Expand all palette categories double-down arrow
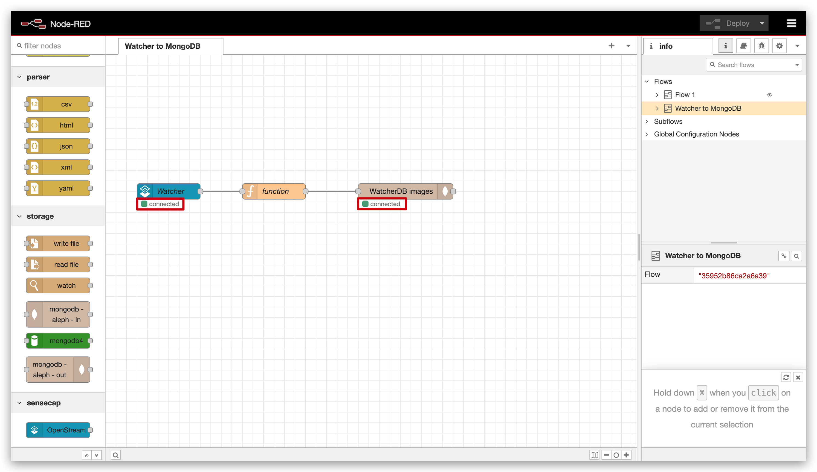817x472 pixels. (x=97, y=455)
